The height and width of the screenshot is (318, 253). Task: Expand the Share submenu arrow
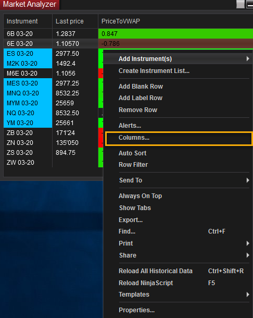248,255
